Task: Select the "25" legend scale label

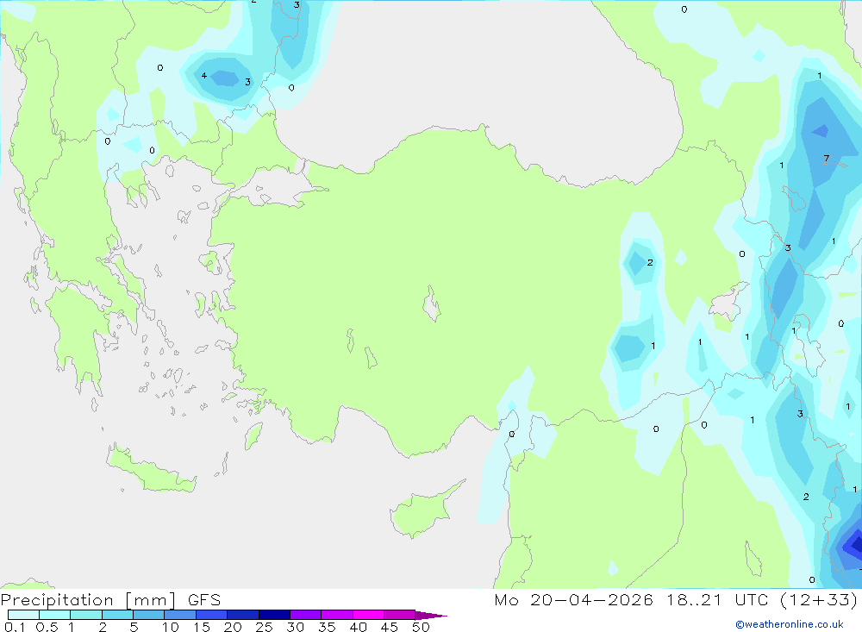Action: coord(265,627)
